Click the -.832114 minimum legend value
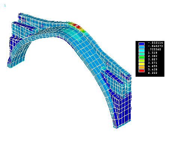 [155, 43]
